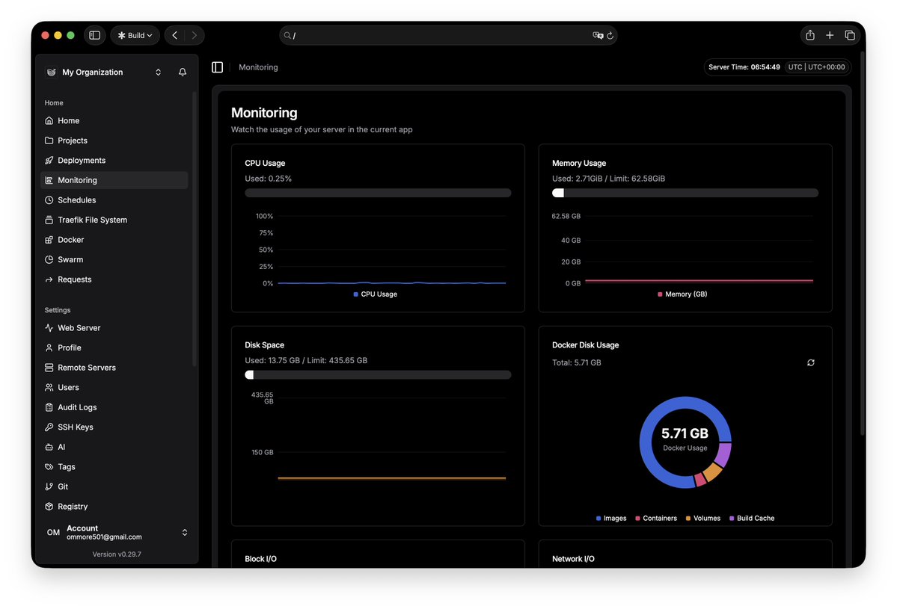Viewport: 897px width, 609px height.
Task: Click the Server Time display
Action: (744, 67)
